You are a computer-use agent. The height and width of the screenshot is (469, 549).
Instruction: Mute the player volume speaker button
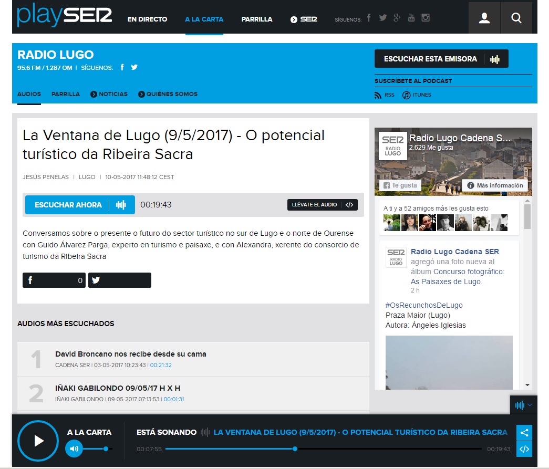coord(74,449)
